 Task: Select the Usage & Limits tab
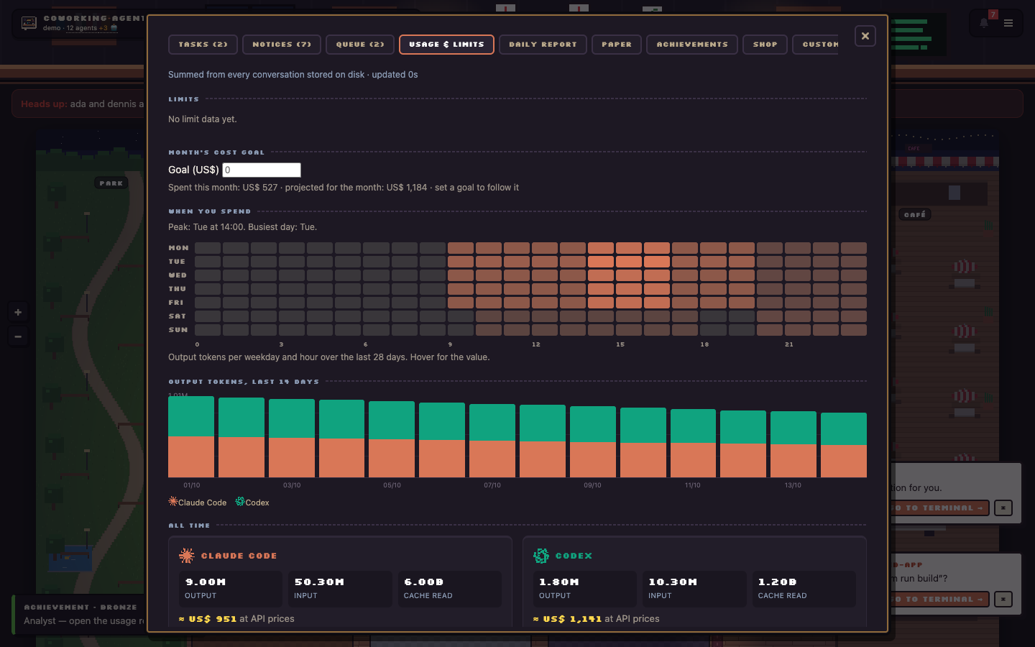coord(446,45)
